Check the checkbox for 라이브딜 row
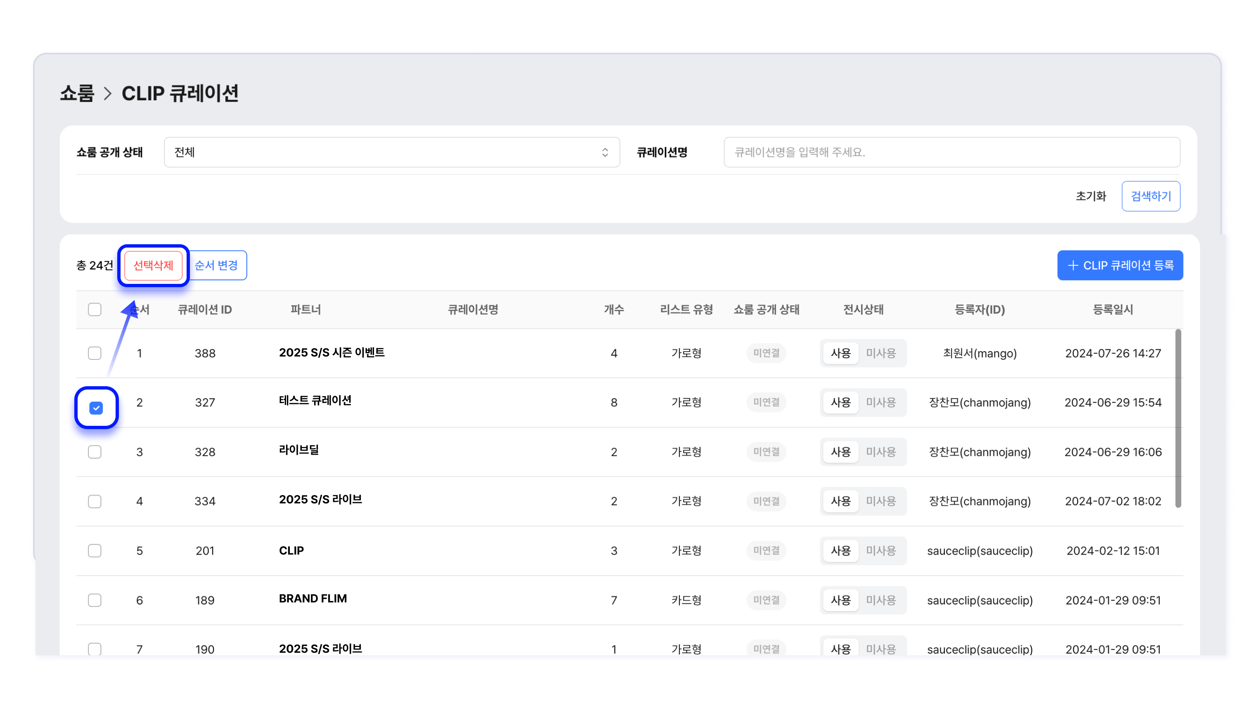Viewport: 1255px width, 713px height. (x=95, y=452)
